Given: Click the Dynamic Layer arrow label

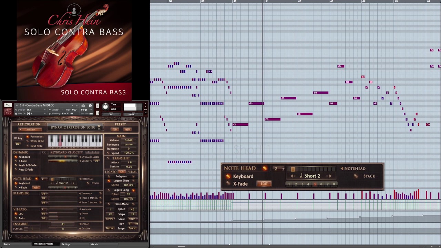Looking at the screenshot, I should coord(89,157).
